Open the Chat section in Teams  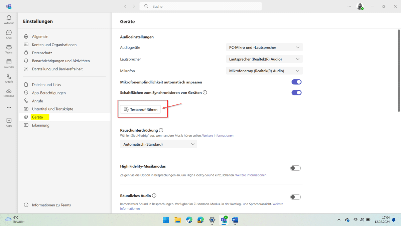(x=9, y=32)
